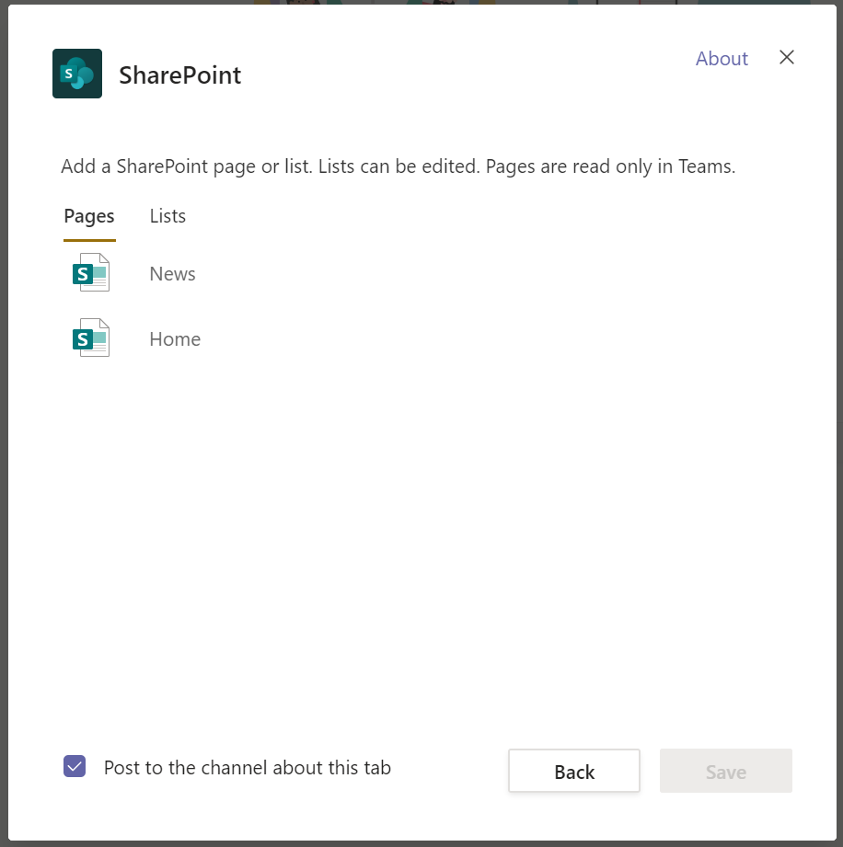843x847 pixels.
Task: Click the 'Add a SharePoint page or list' description
Action: pyautogui.click(x=398, y=166)
